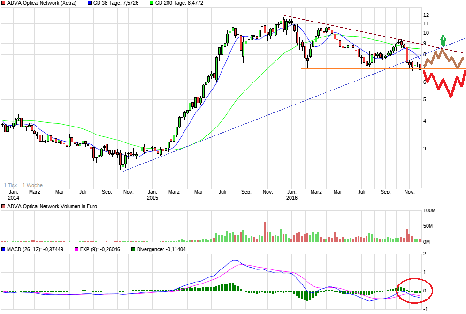Click the blue GD 38 Tage legend swatch

(x=90, y=3)
